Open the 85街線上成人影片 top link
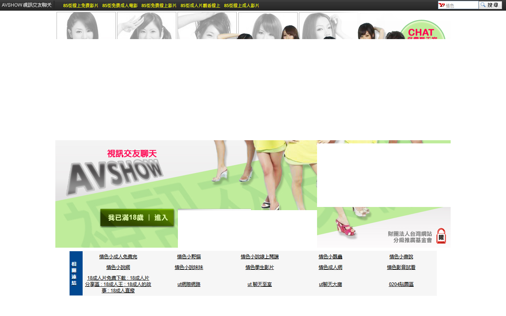 tap(242, 6)
